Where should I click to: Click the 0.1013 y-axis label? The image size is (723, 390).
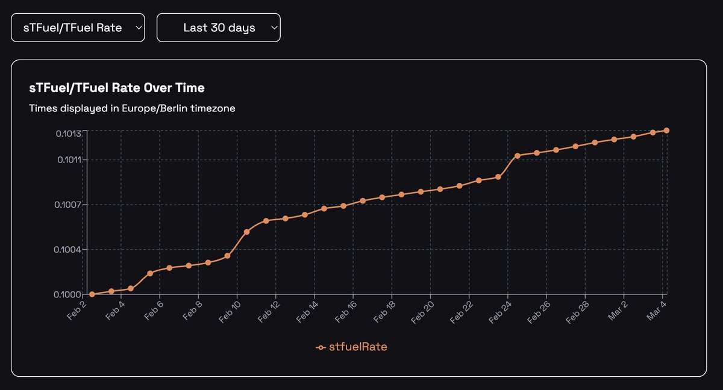click(69, 131)
